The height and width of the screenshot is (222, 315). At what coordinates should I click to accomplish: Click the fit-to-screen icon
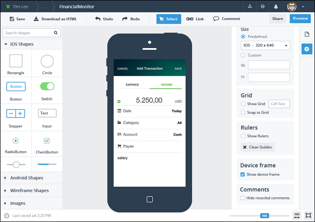pos(308,216)
